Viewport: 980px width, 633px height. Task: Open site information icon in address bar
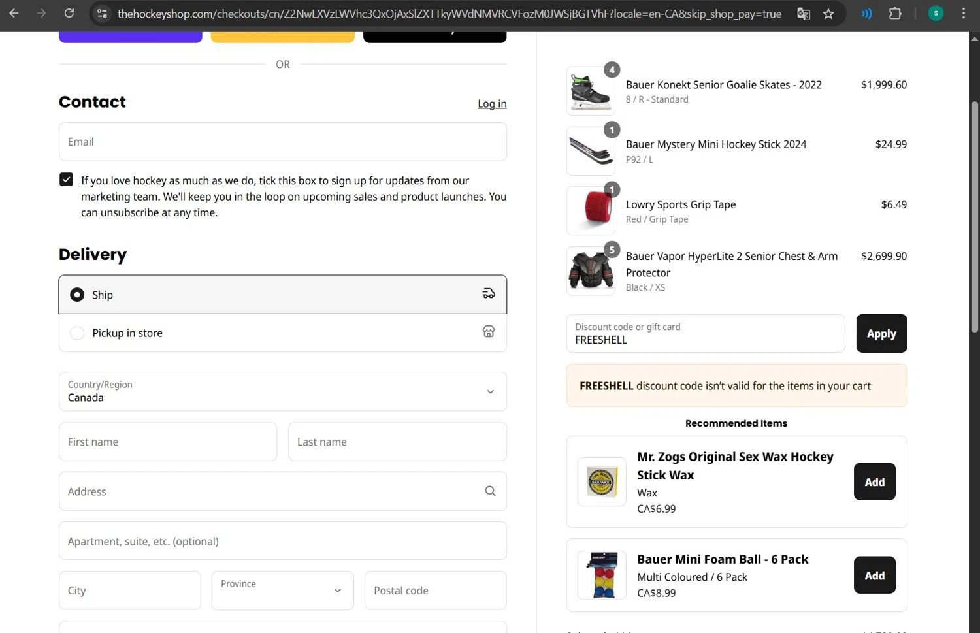coord(102,14)
